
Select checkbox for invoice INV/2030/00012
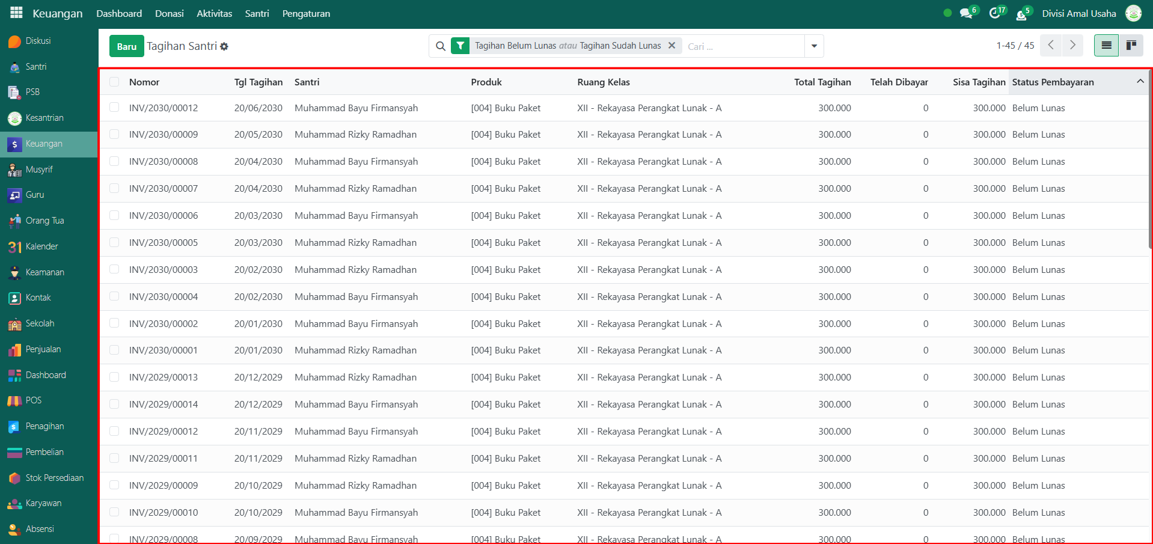114,108
